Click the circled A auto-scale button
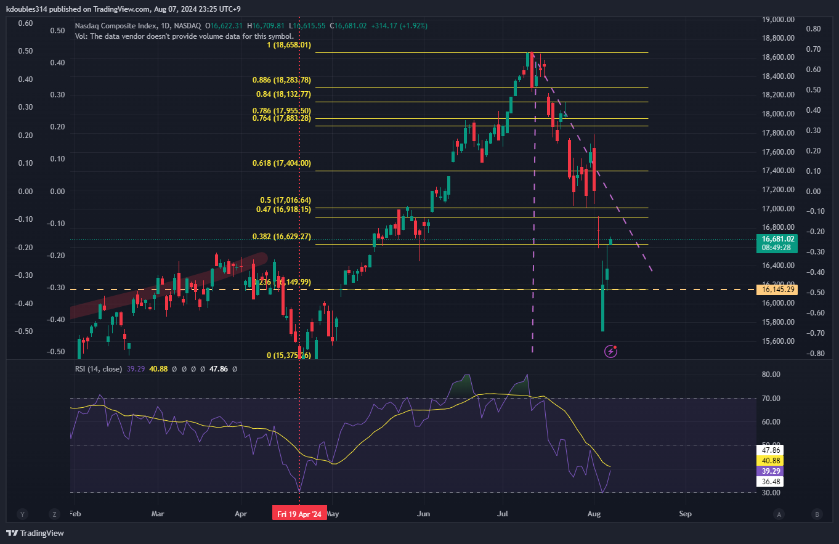 point(779,514)
